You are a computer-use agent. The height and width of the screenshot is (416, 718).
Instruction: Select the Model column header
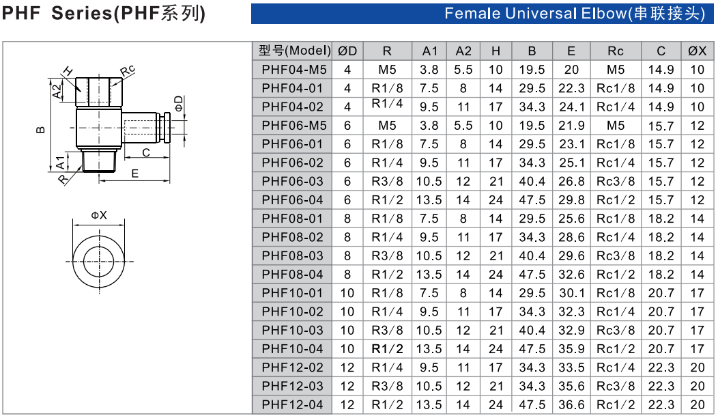click(294, 51)
